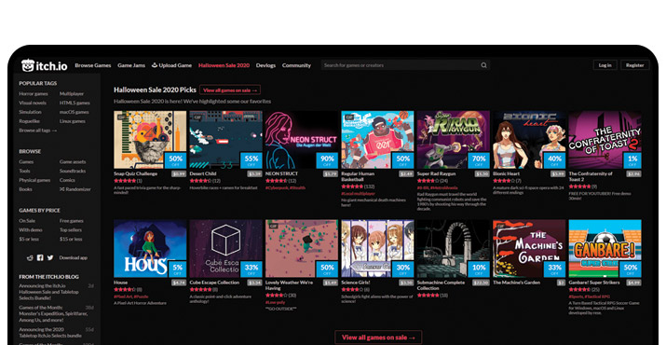Browse Games category in sidebar

(x=26, y=161)
